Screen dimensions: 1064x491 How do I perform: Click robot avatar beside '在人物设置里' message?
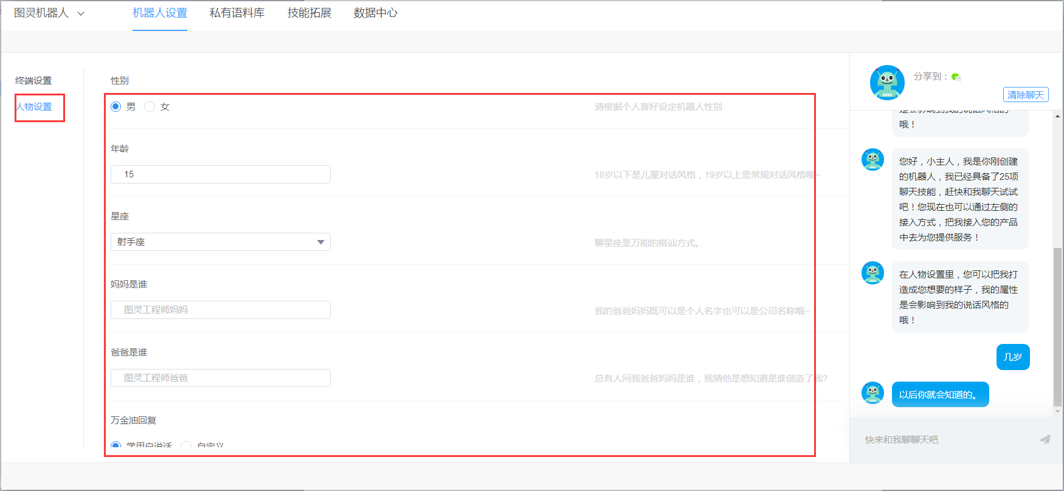coord(872,273)
